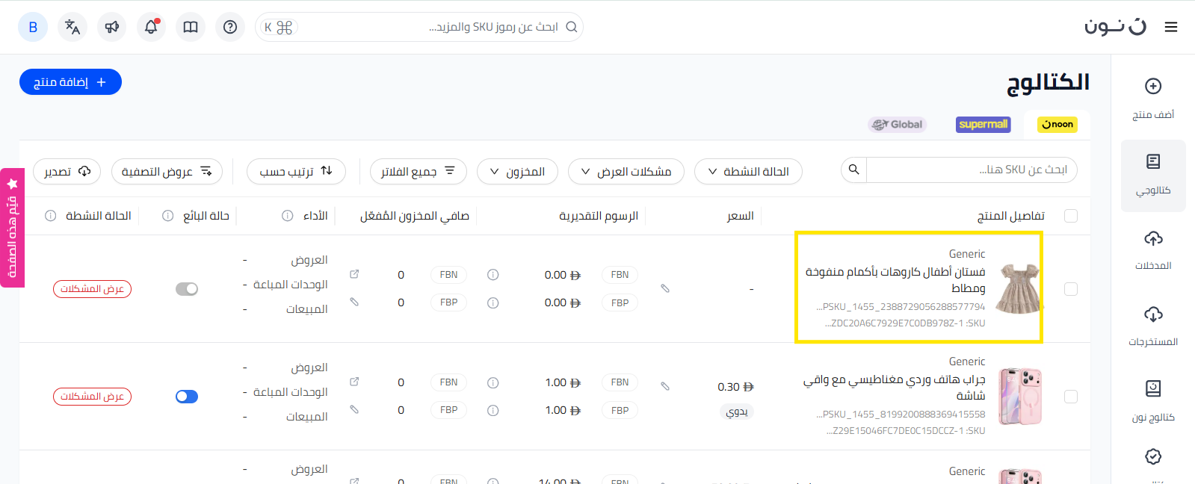The width and height of the screenshot is (1195, 484).
Task: Disable seller status switch for phone case
Action: tap(187, 397)
